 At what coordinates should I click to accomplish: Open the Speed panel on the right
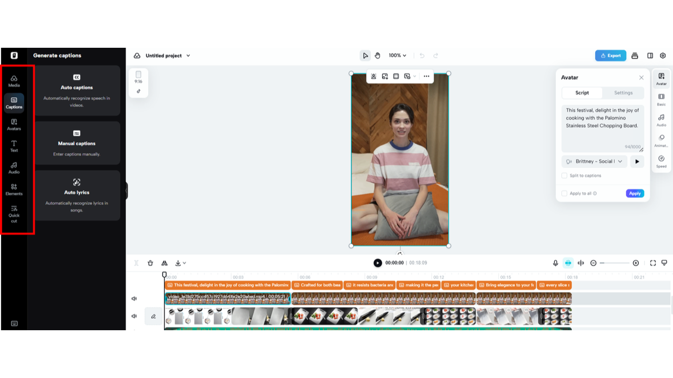tap(661, 162)
